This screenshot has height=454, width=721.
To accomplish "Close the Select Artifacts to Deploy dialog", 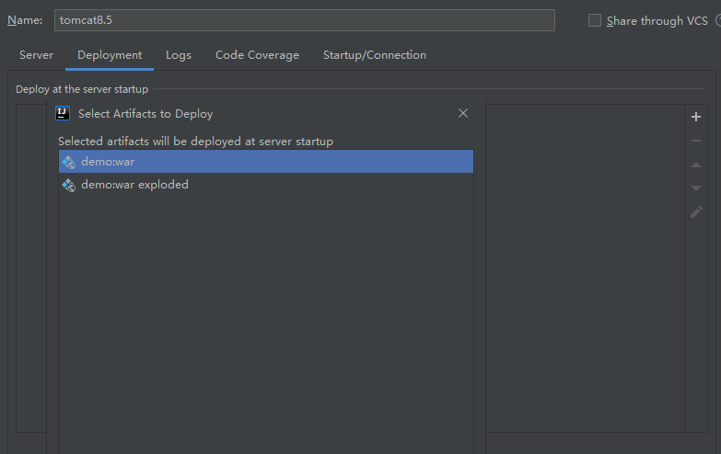I will point(463,113).
